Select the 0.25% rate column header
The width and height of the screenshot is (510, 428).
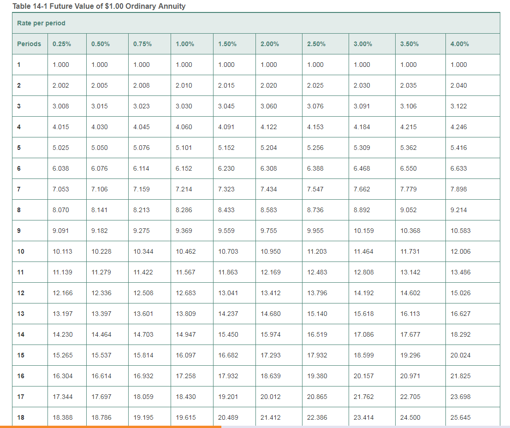pyautogui.click(x=61, y=44)
